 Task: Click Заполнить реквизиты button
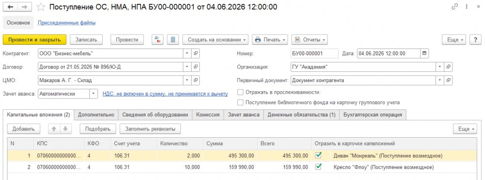tap(150, 129)
